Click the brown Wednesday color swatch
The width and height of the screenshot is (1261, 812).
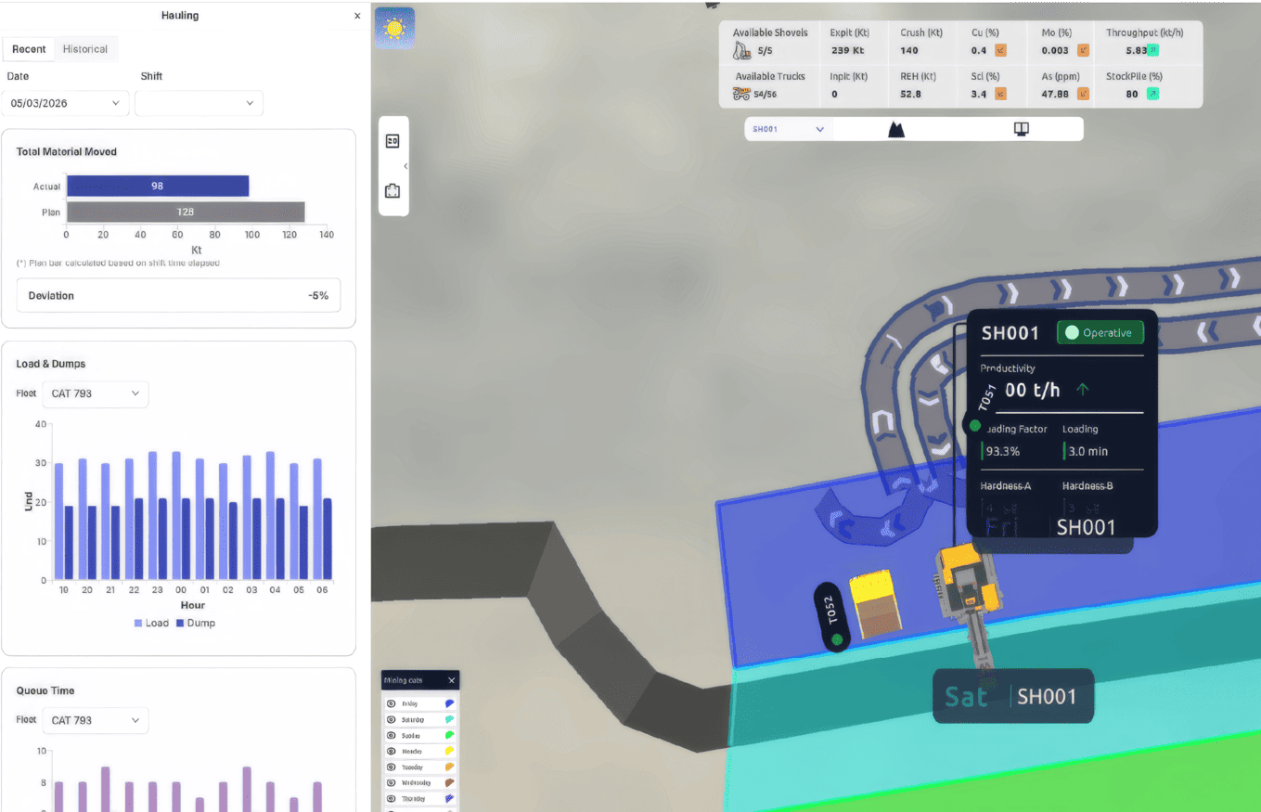[450, 783]
